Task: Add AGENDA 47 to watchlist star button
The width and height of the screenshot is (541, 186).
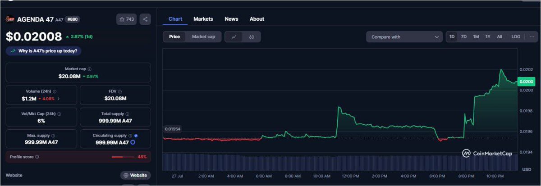Action: [127, 19]
